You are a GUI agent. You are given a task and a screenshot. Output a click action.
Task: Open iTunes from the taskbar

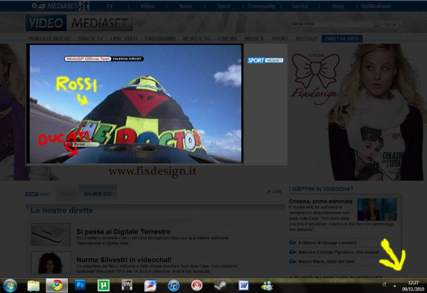tap(173, 285)
